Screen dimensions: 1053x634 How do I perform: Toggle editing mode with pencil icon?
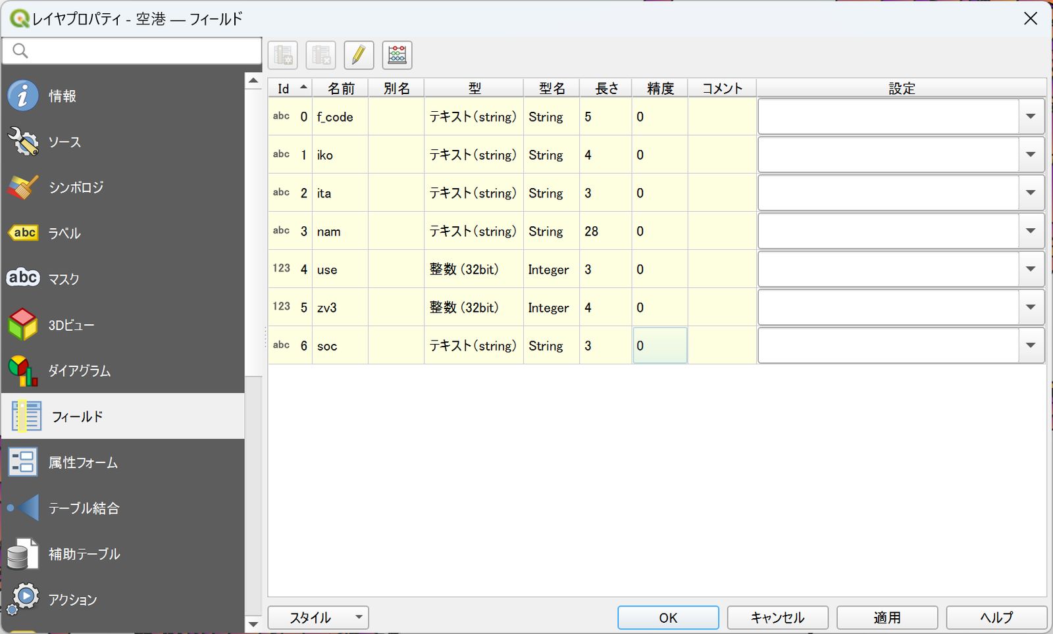click(359, 55)
